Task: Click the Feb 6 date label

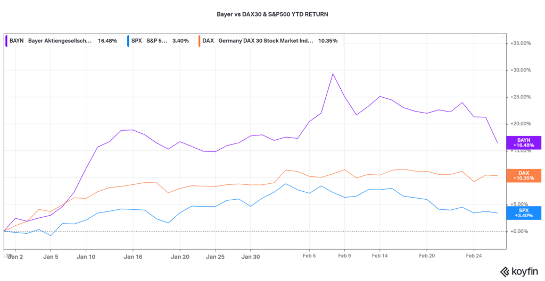Action: tap(309, 255)
